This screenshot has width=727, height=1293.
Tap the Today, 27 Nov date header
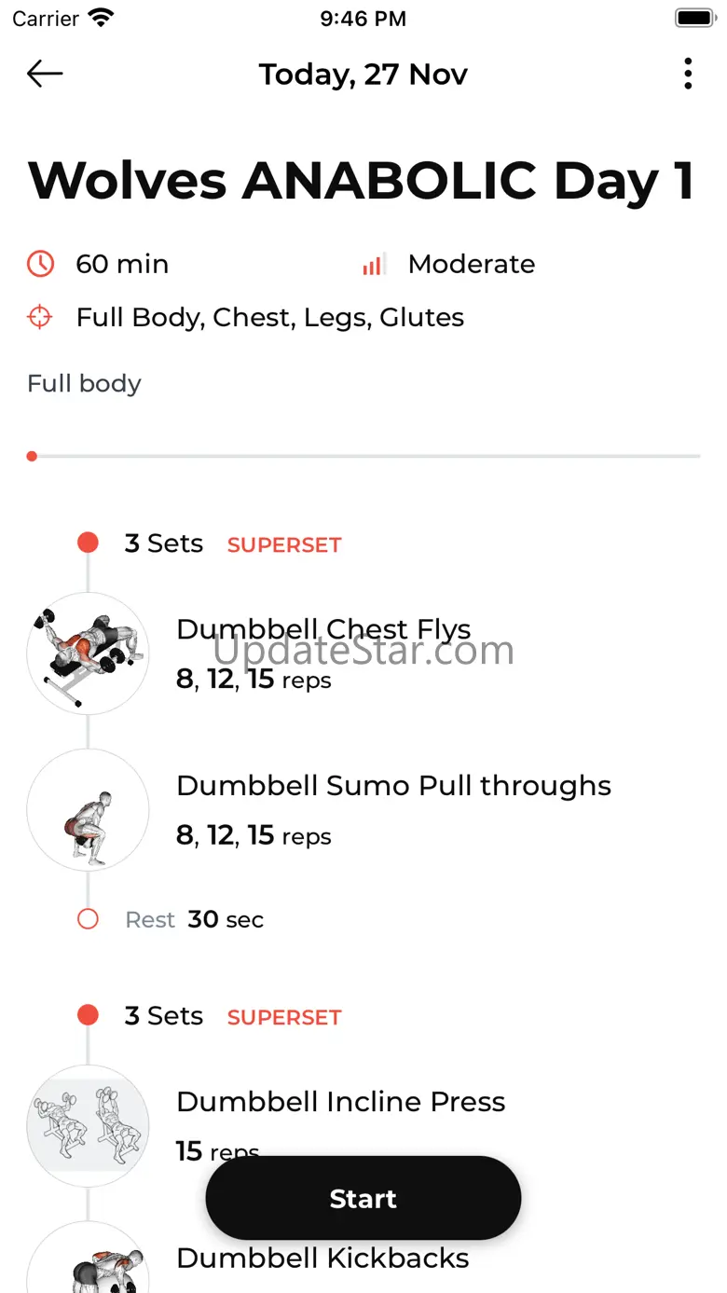point(363,75)
